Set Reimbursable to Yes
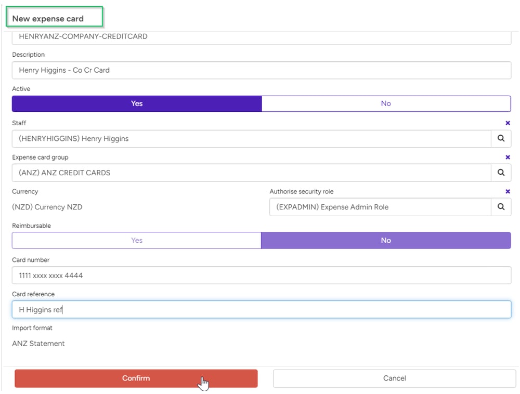520x394 pixels. (x=137, y=240)
